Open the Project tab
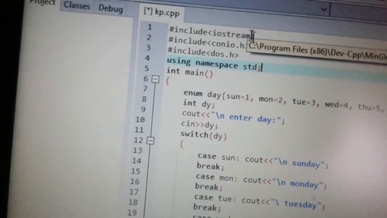The height and width of the screenshot is (218, 387). click(42, 2)
